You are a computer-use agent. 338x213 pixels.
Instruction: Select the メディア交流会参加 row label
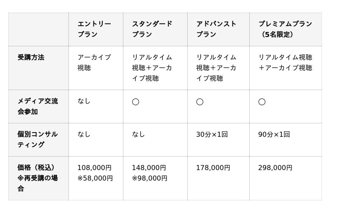(x=38, y=106)
